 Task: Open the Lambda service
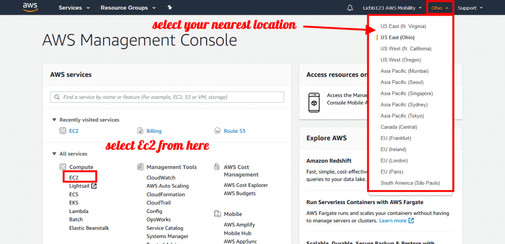[x=78, y=211]
